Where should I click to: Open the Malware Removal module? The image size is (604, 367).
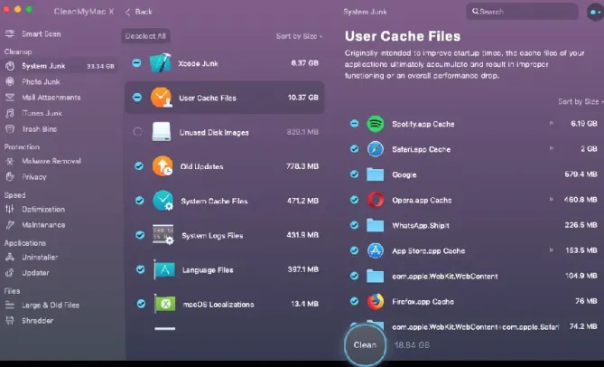[x=60, y=161]
